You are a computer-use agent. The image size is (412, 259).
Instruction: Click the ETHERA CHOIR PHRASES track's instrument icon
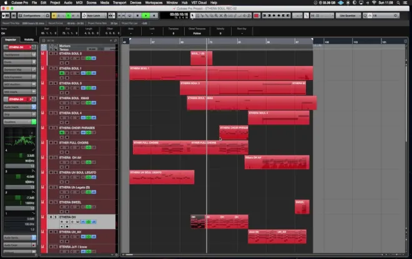[x=42, y=128]
